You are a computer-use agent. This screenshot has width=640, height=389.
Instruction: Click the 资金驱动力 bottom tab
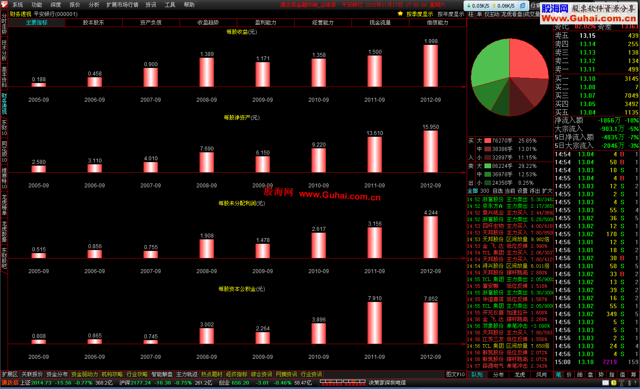click(84, 374)
